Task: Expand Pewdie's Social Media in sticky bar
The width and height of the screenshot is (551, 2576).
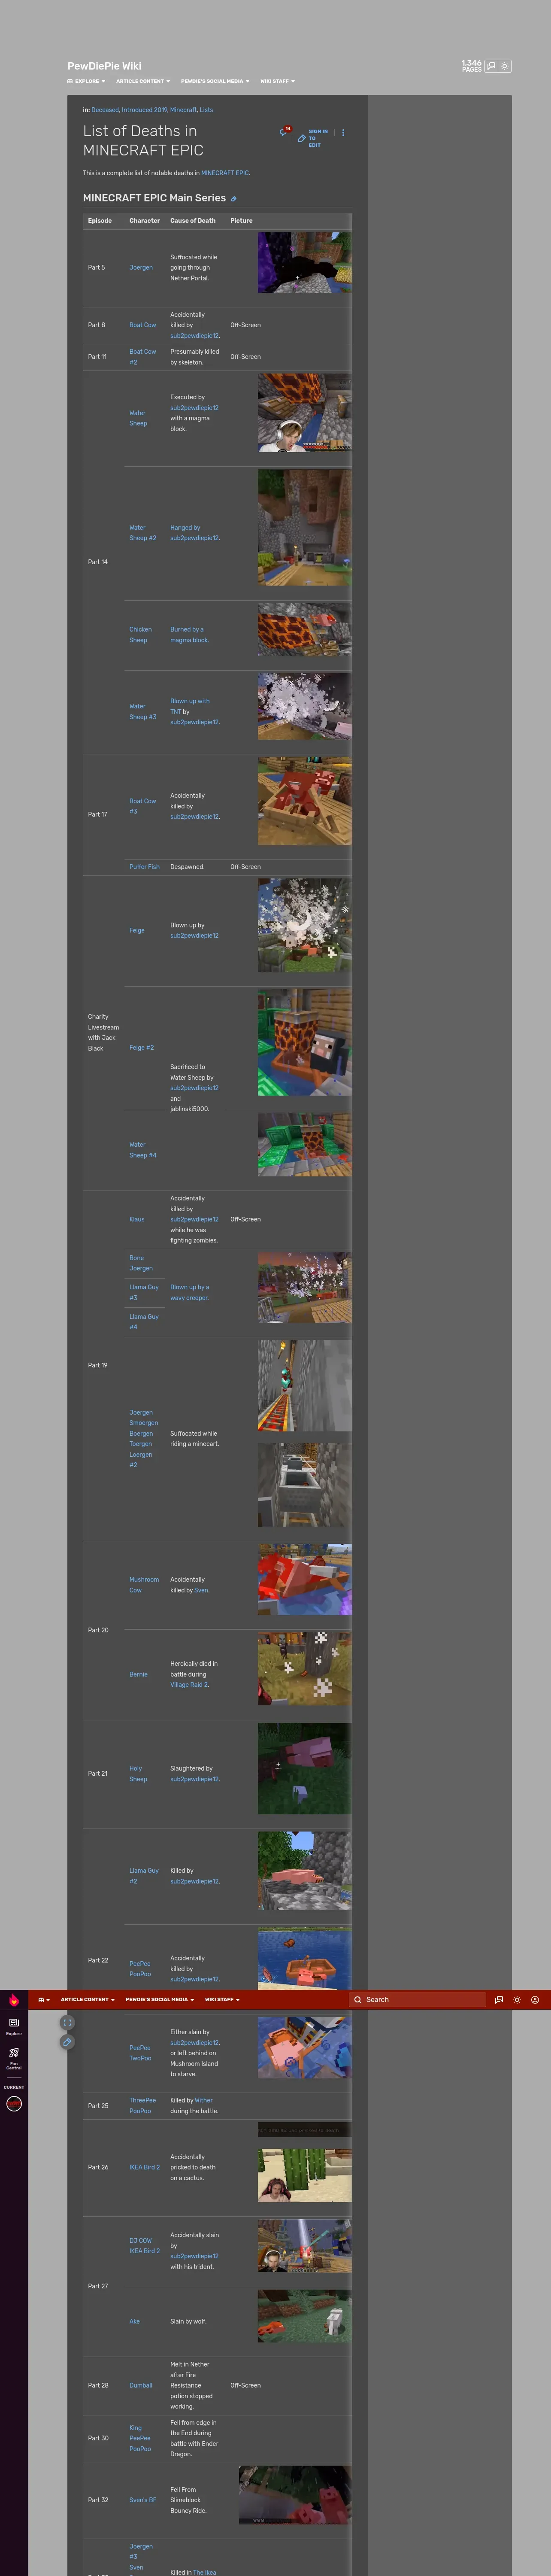Action: (160, 2000)
